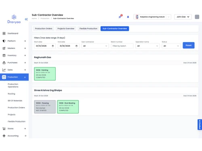
Task: Collapse the Production menu arrow
Action: pyautogui.click(x=25, y=77)
